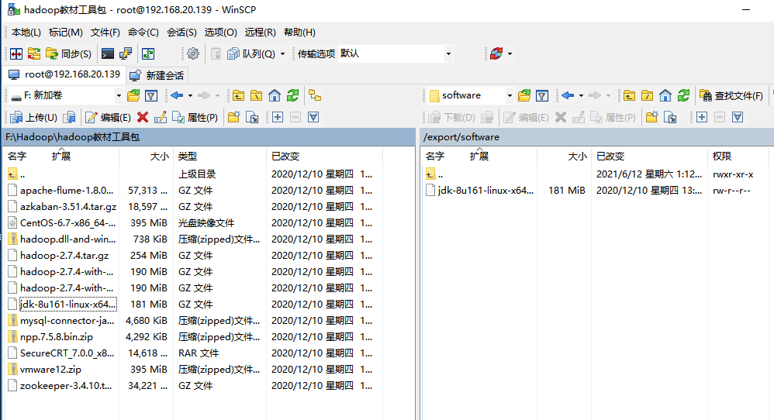
Task: Go to local home directory icon
Action: pos(275,95)
